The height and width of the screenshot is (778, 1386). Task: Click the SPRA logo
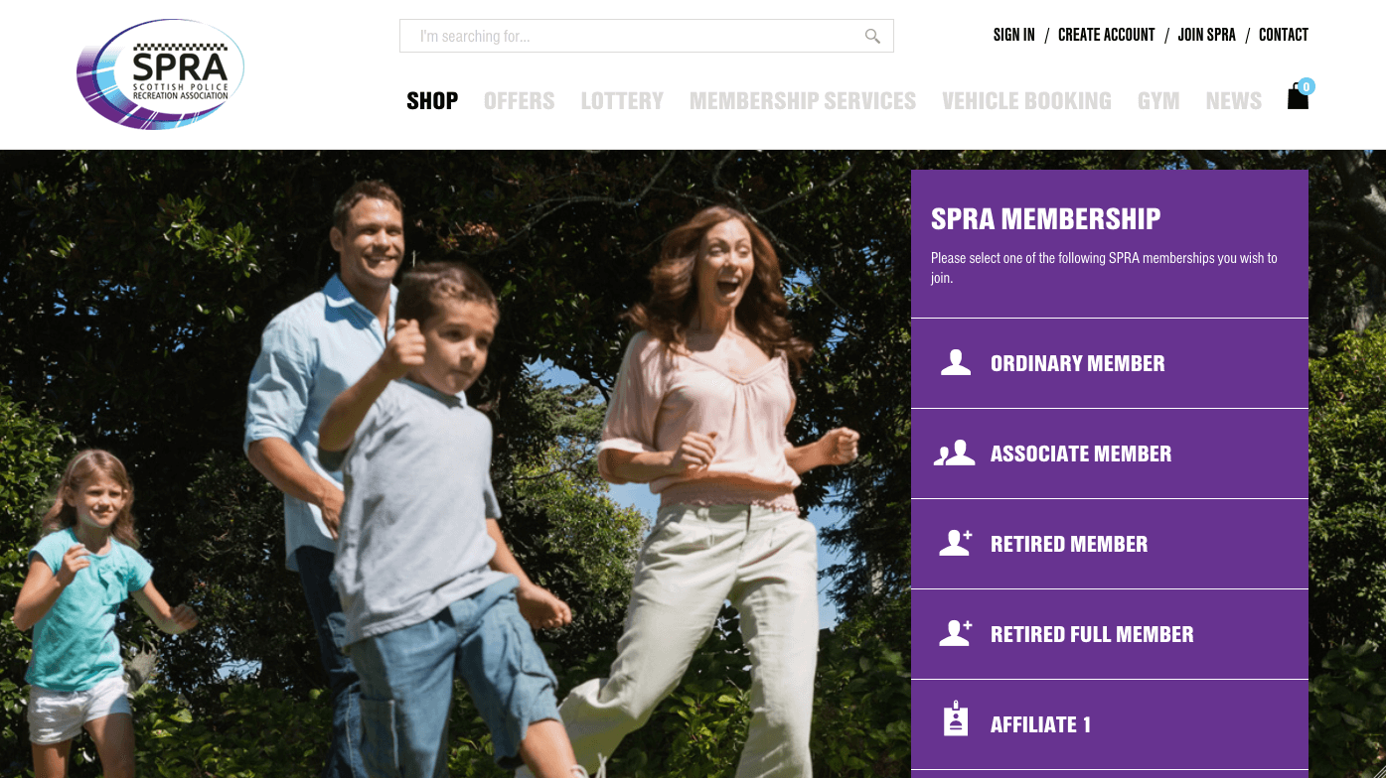(160, 74)
